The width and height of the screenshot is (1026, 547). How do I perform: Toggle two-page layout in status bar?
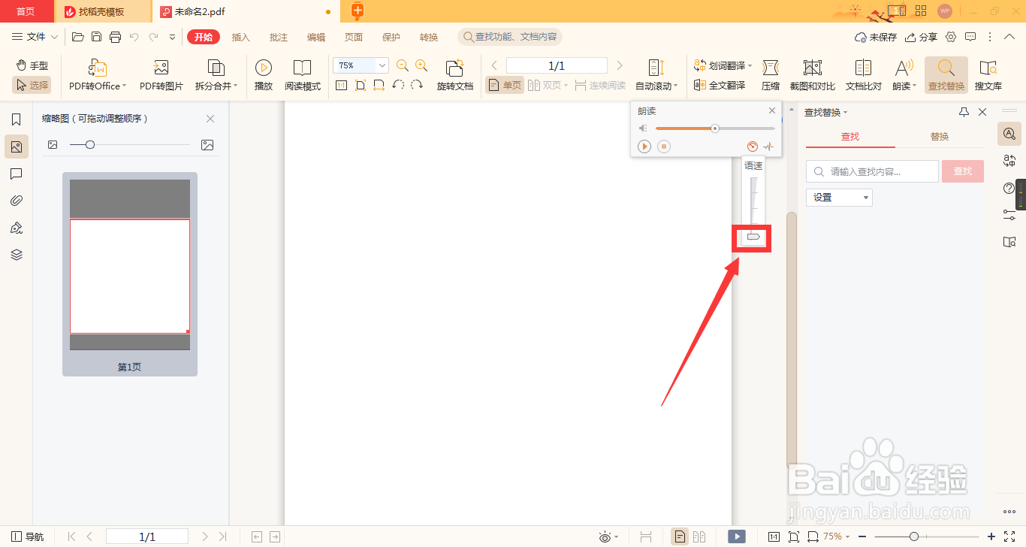point(699,536)
